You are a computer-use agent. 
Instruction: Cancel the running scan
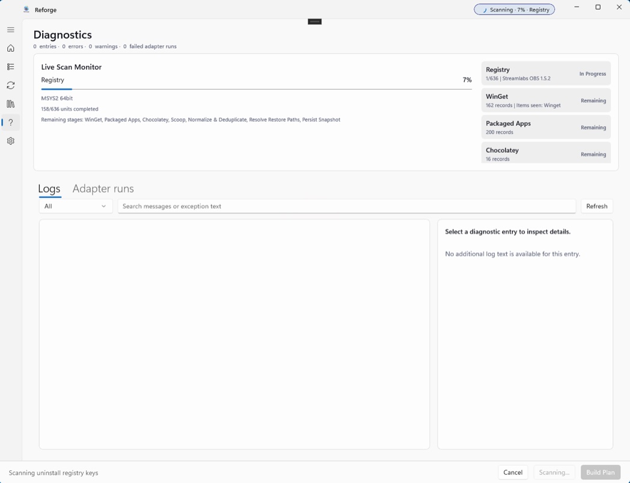[513, 472]
